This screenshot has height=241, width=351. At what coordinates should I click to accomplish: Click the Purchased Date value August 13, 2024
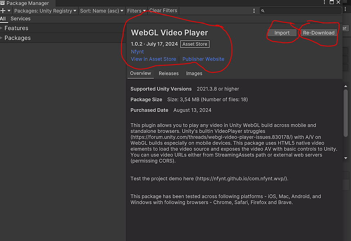click(192, 110)
